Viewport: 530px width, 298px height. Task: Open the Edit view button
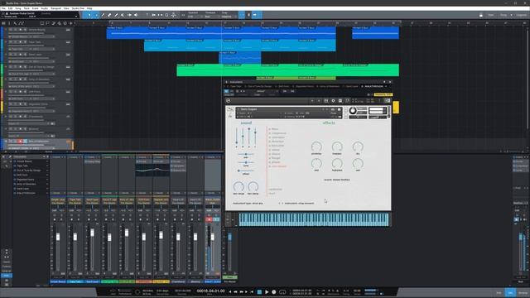tap(499, 292)
